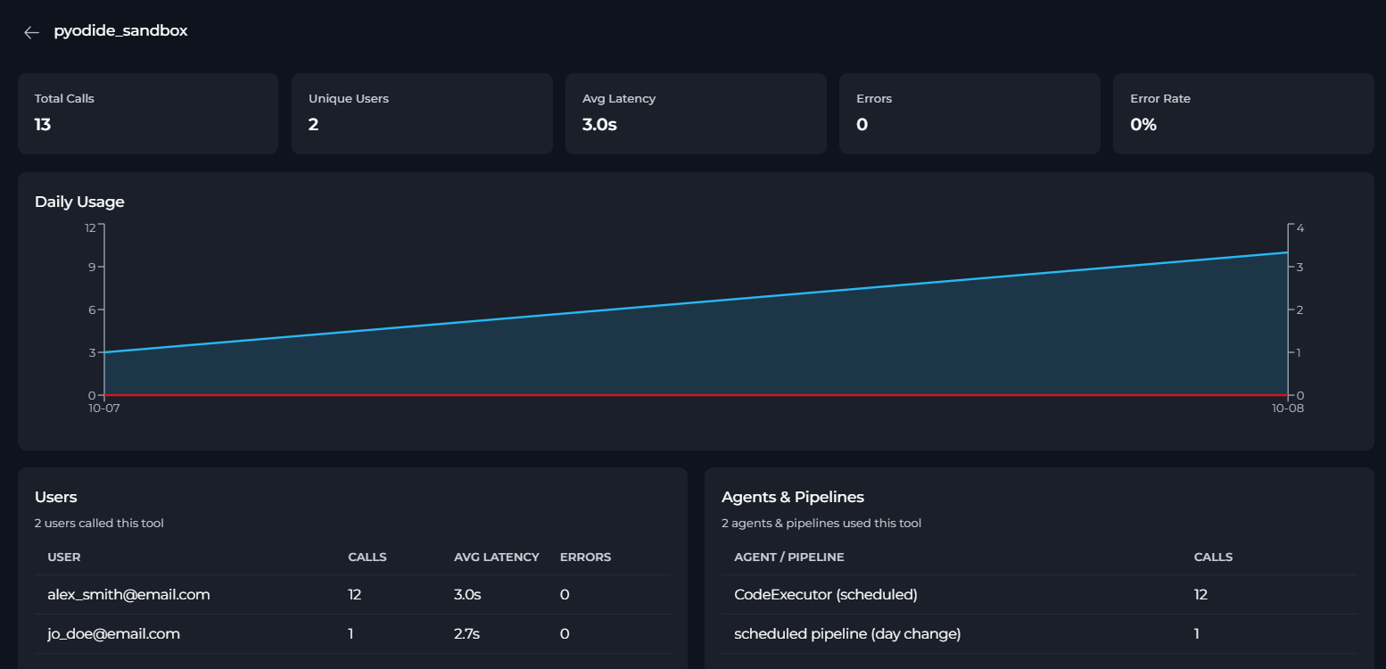
Task: Click the pyodide_sandbox page title
Action: 120,31
